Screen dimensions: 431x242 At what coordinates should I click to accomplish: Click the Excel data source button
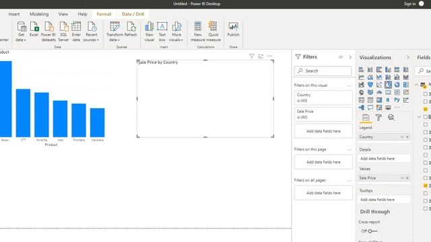coord(34,30)
